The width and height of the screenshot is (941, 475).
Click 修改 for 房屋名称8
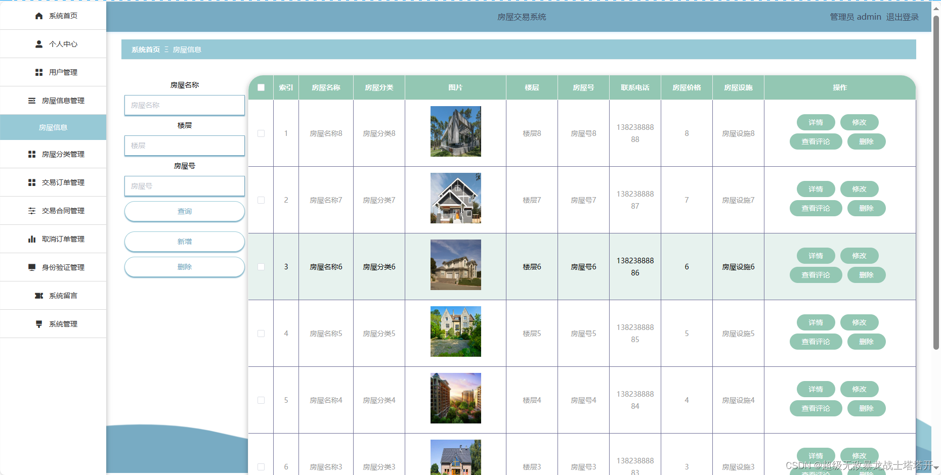(x=859, y=122)
